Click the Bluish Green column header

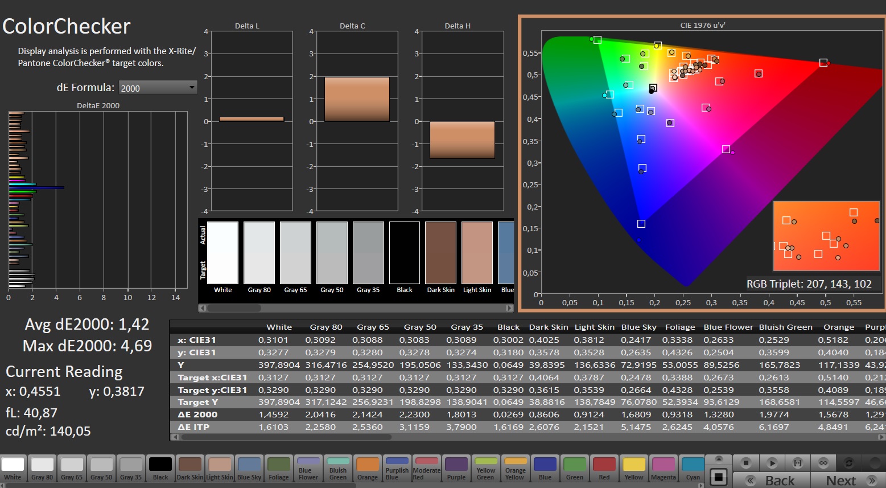point(785,327)
